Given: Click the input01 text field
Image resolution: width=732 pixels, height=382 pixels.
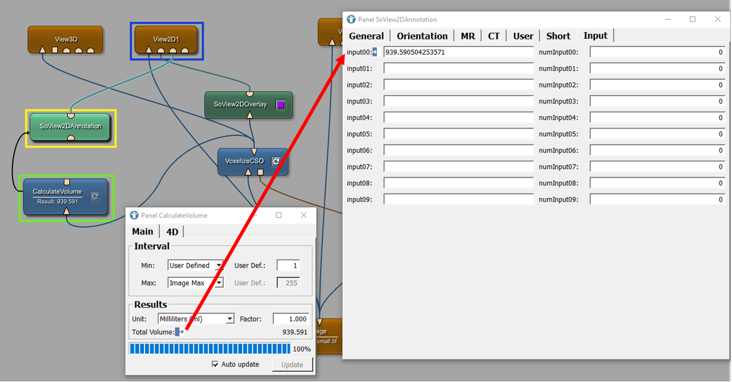Looking at the screenshot, I should pyautogui.click(x=458, y=69).
